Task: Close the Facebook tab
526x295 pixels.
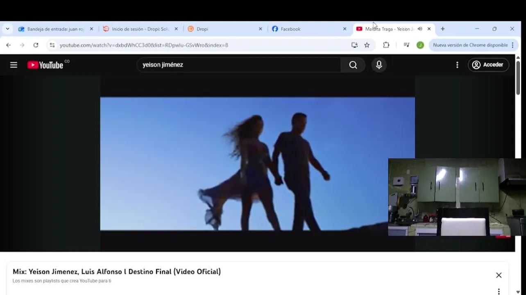Action: (x=345, y=29)
